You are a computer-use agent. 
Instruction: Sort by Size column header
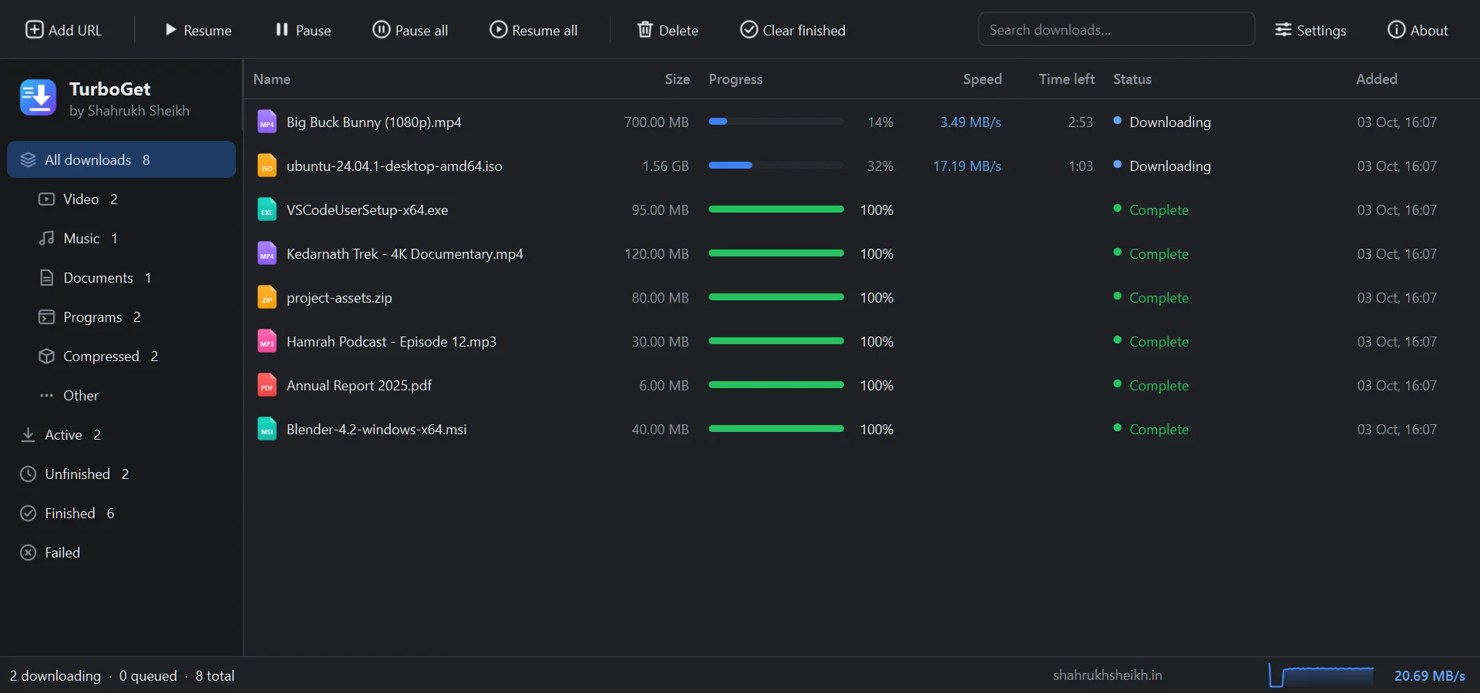pos(677,79)
